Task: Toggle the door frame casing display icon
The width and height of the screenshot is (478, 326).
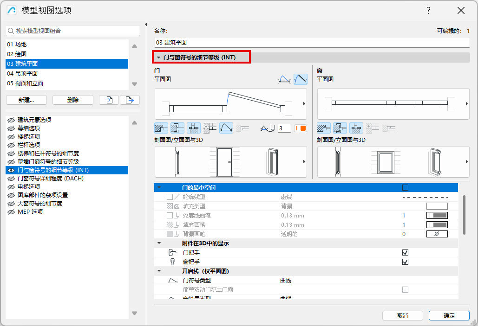Action: pyautogui.click(x=177, y=128)
